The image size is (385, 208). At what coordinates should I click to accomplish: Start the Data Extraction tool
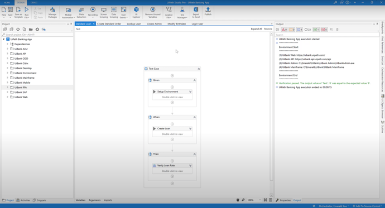pos(81,12)
